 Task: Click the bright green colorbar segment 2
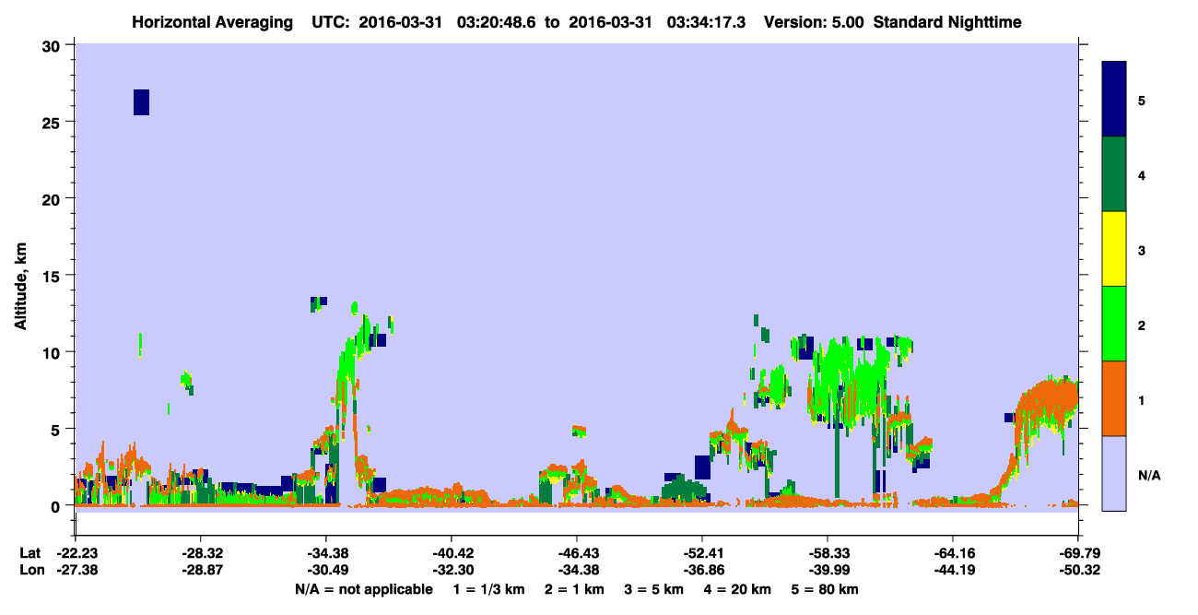(1114, 324)
